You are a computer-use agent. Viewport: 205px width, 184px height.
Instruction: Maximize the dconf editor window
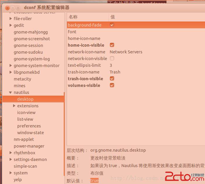pyautogui.click(x=18, y=8)
